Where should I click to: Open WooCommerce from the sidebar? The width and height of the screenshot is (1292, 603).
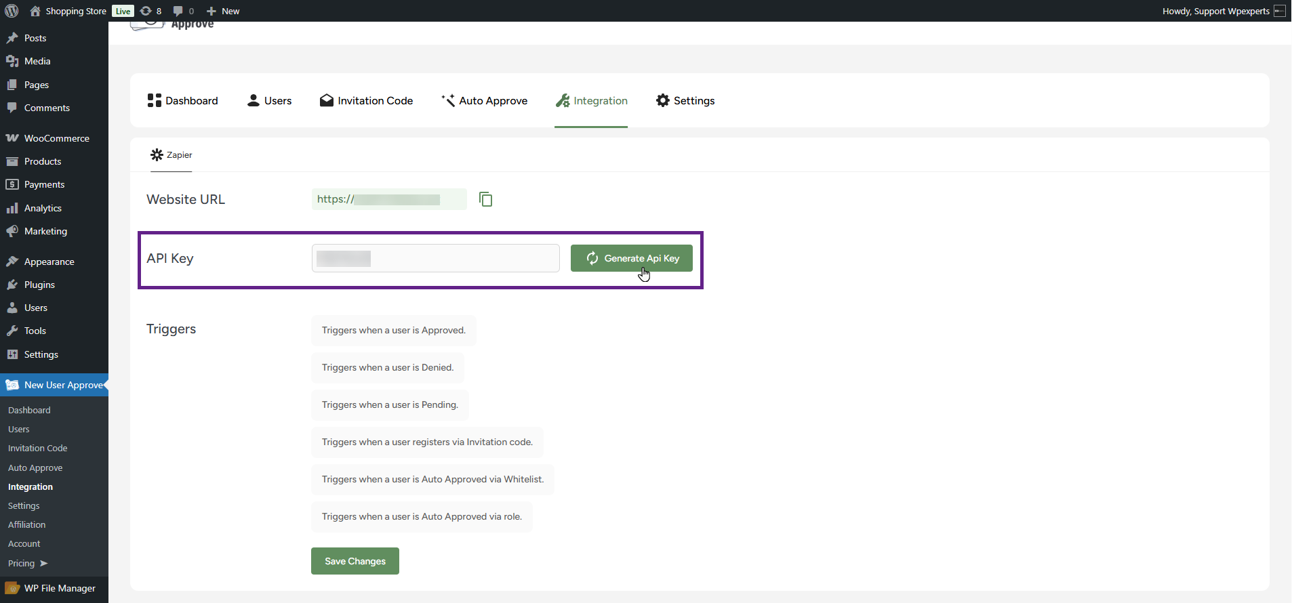click(x=56, y=138)
